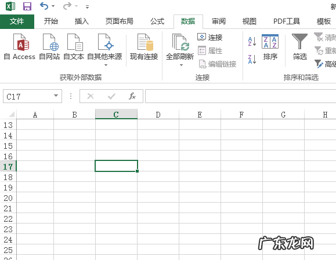Open 现有连接 (existing connections)

coord(144,47)
